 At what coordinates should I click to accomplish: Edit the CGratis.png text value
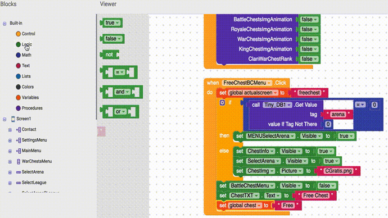(x=339, y=171)
